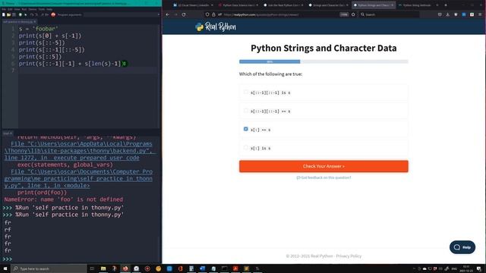Run current script with the green Run icon
Screen dimensions: 486x273
pyautogui.click(x=21, y=14)
